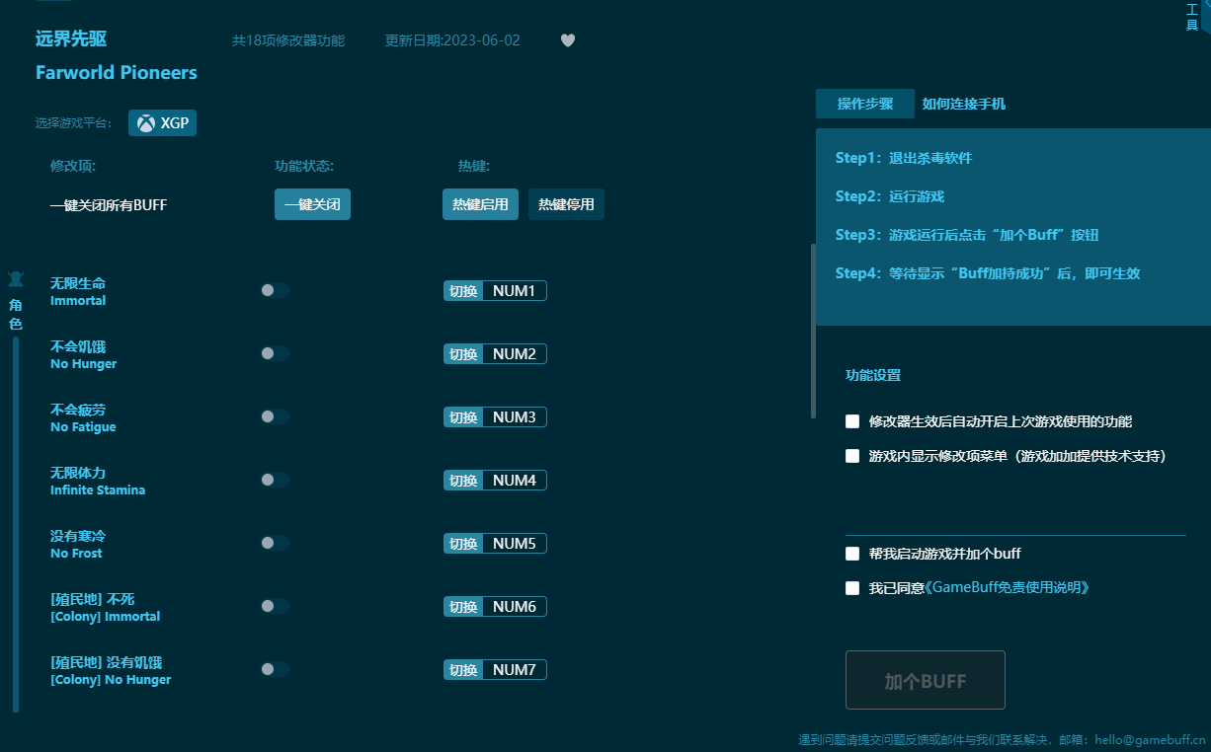The height and width of the screenshot is (752, 1211).
Task: Check 游戏内显示修改项菜单 option
Action: [x=852, y=456]
